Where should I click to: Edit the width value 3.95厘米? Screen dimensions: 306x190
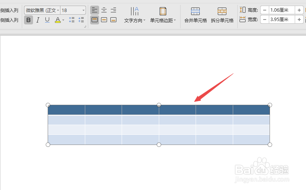[282, 20]
